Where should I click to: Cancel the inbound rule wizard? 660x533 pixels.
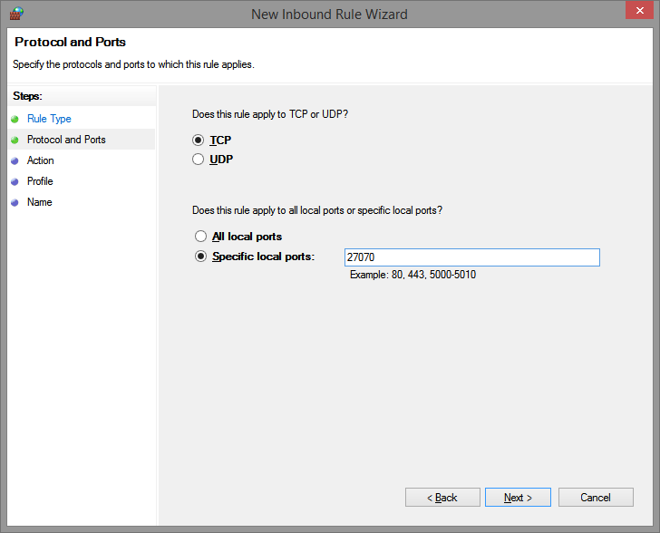[x=596, y=498]
